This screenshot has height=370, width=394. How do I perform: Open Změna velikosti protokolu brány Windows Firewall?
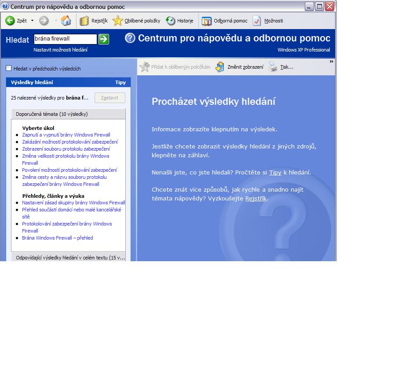tap(66, 159)
